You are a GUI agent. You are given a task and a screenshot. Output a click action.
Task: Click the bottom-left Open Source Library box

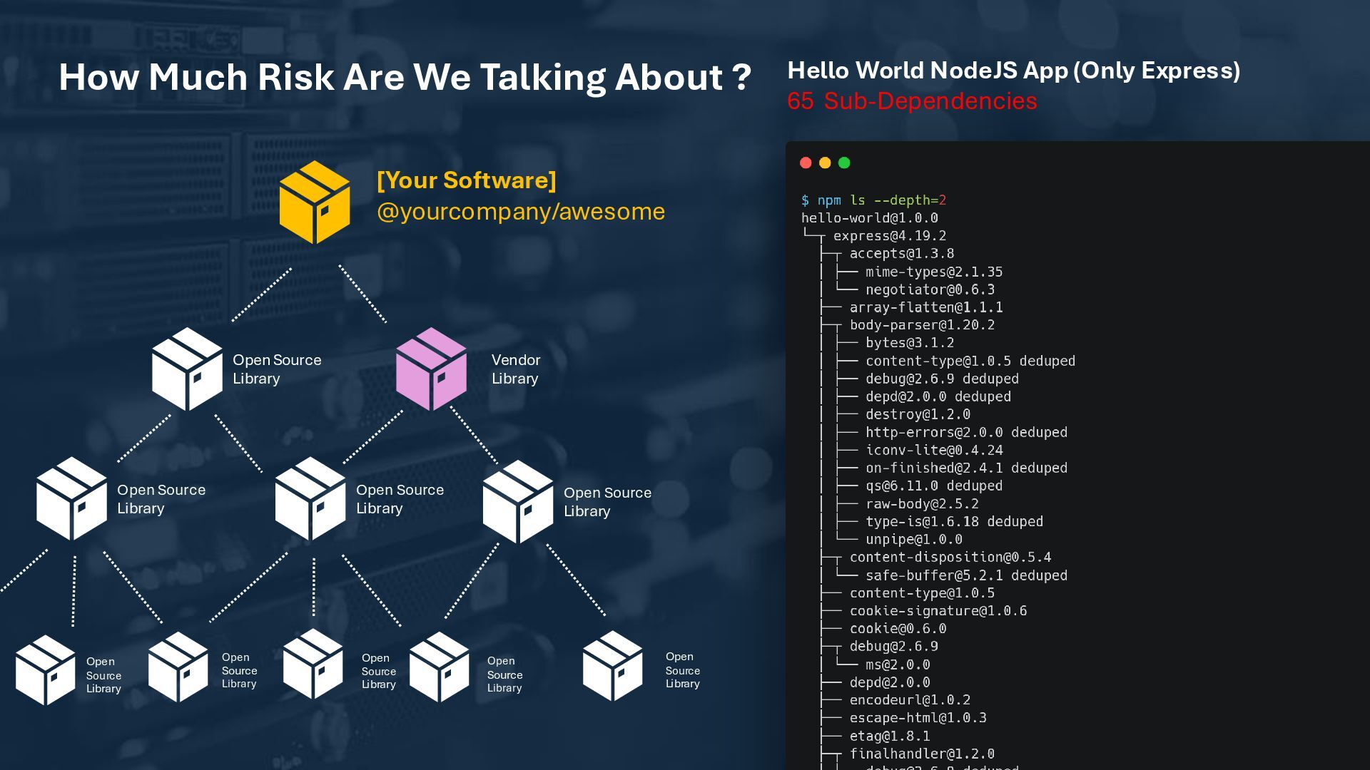(x=46, y=670)
